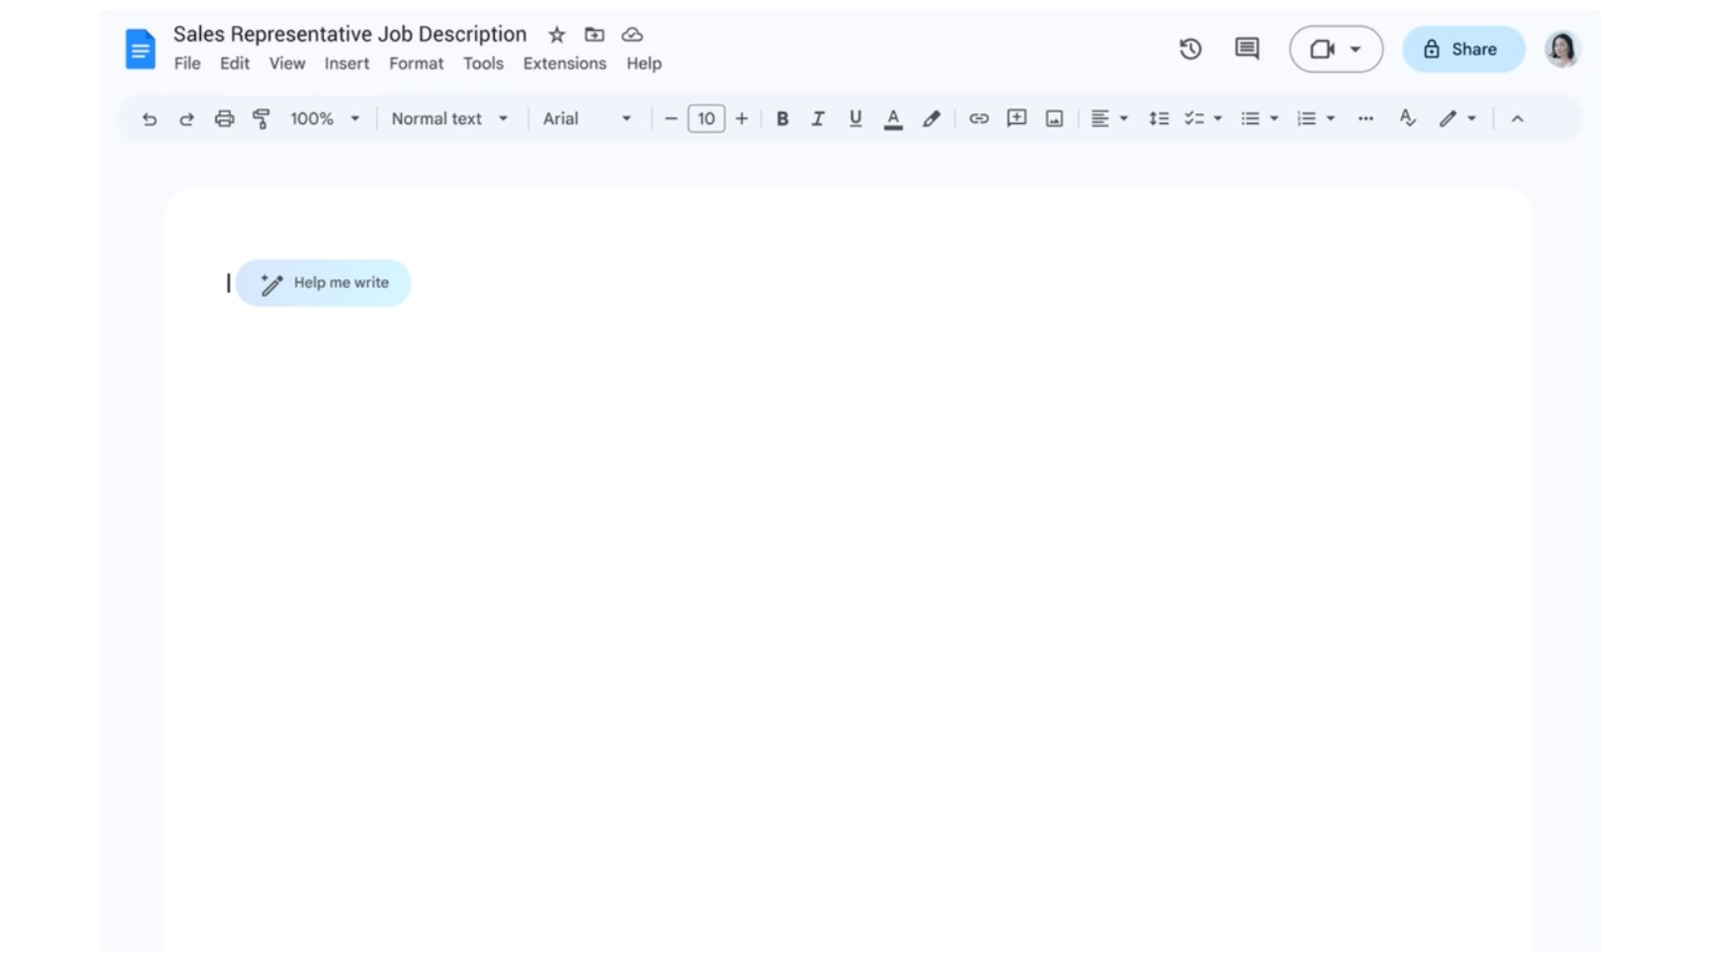Click the text color icon
This screenshot has height=966, width=1718.
pyautogui.click(x=893, y=118)
